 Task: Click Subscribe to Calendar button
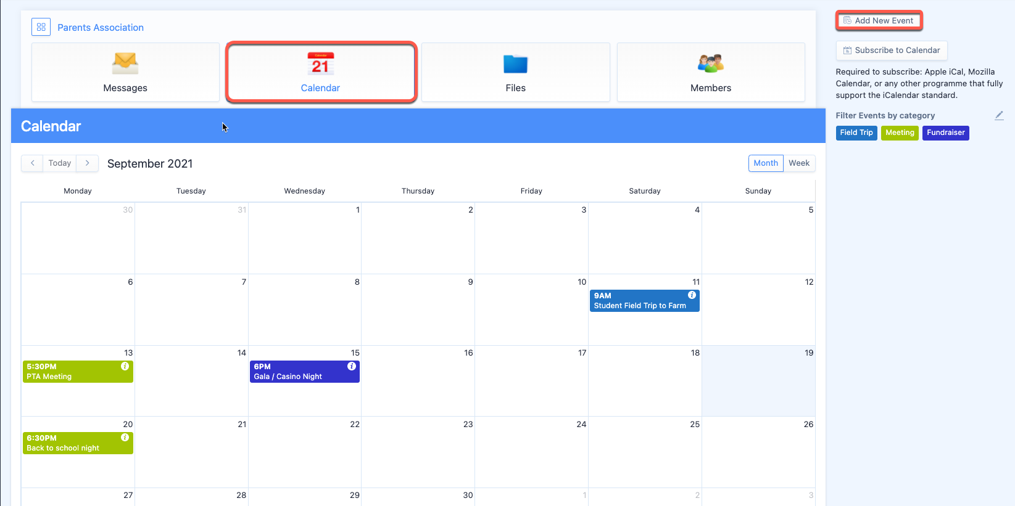click(892, 51)
